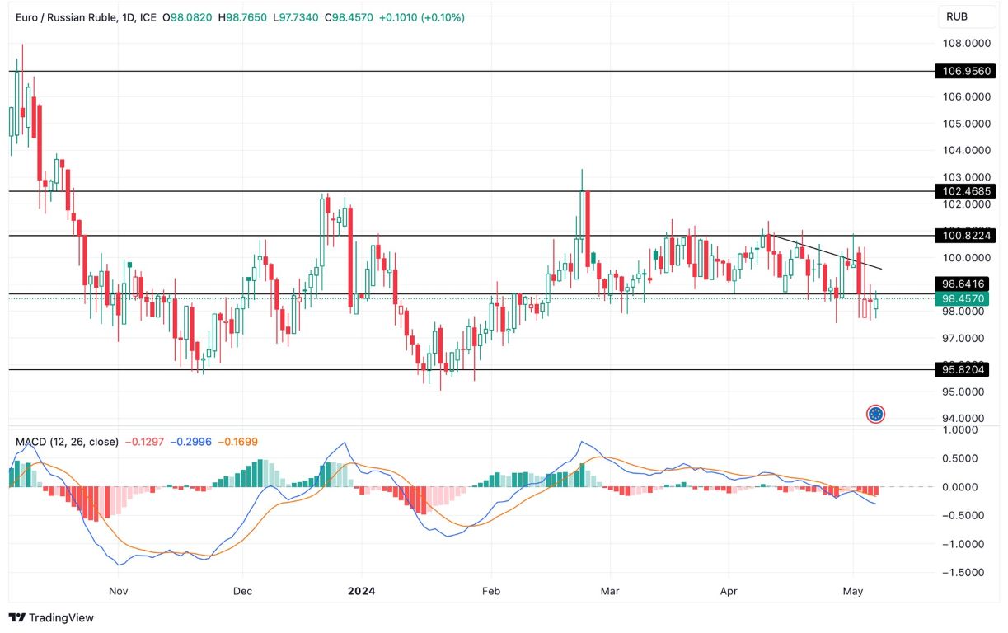Click the Mar label on the time axis
Viewport: 1008px width, 633px height.
pos(609,591)
